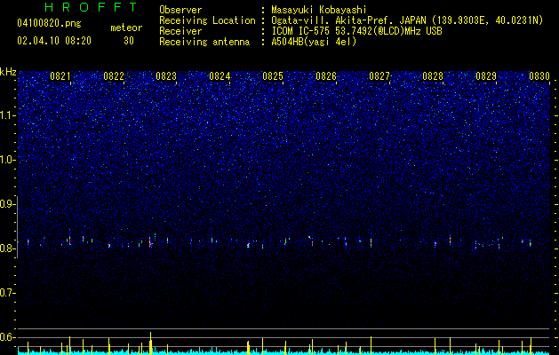Click the tallest yellow peak near 0823
Viewport: 559px width, 355px height.
150,343
